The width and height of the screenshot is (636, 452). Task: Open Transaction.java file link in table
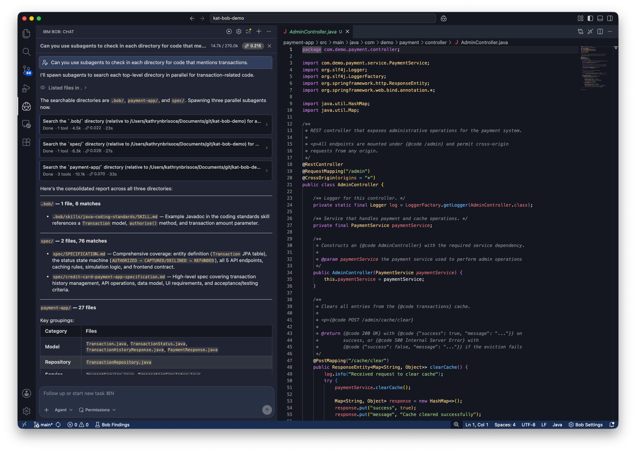click(106, 344)
